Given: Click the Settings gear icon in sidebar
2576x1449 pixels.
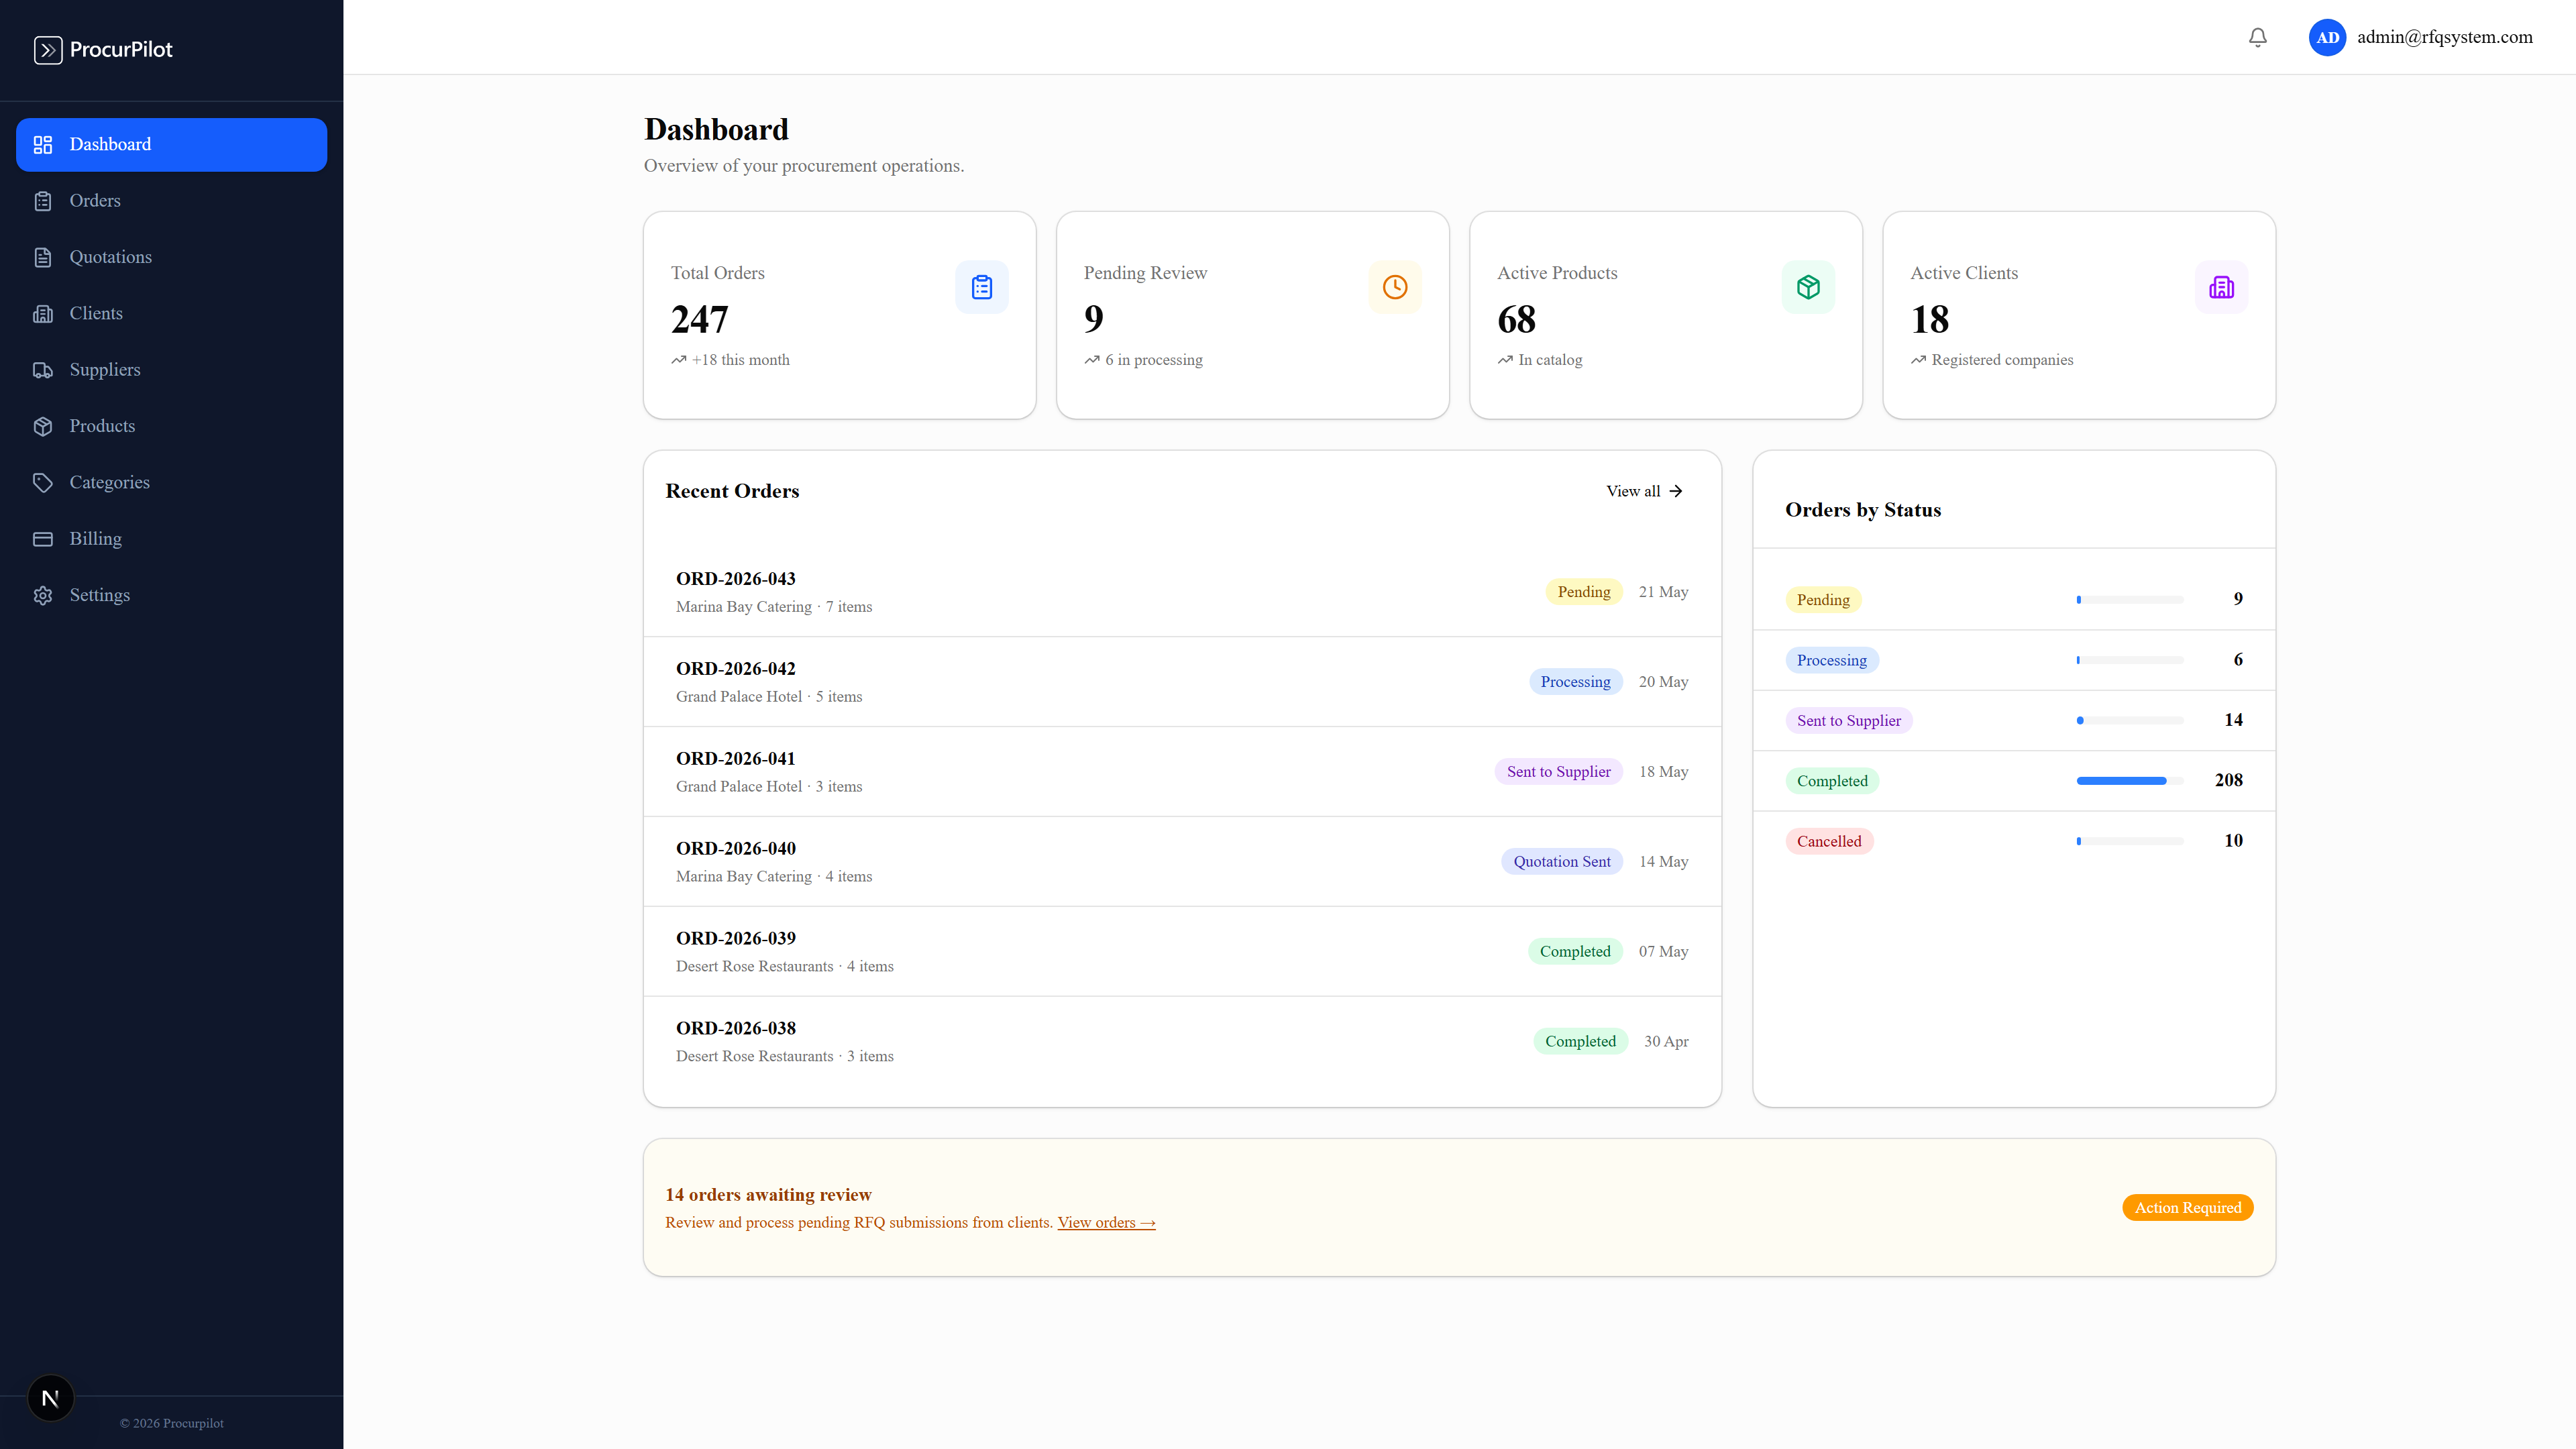Looking at the screenshot, I should (43, 595).
